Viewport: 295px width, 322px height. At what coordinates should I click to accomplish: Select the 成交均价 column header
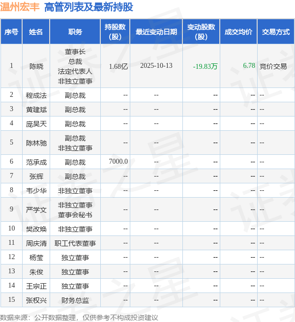[238, 32]
